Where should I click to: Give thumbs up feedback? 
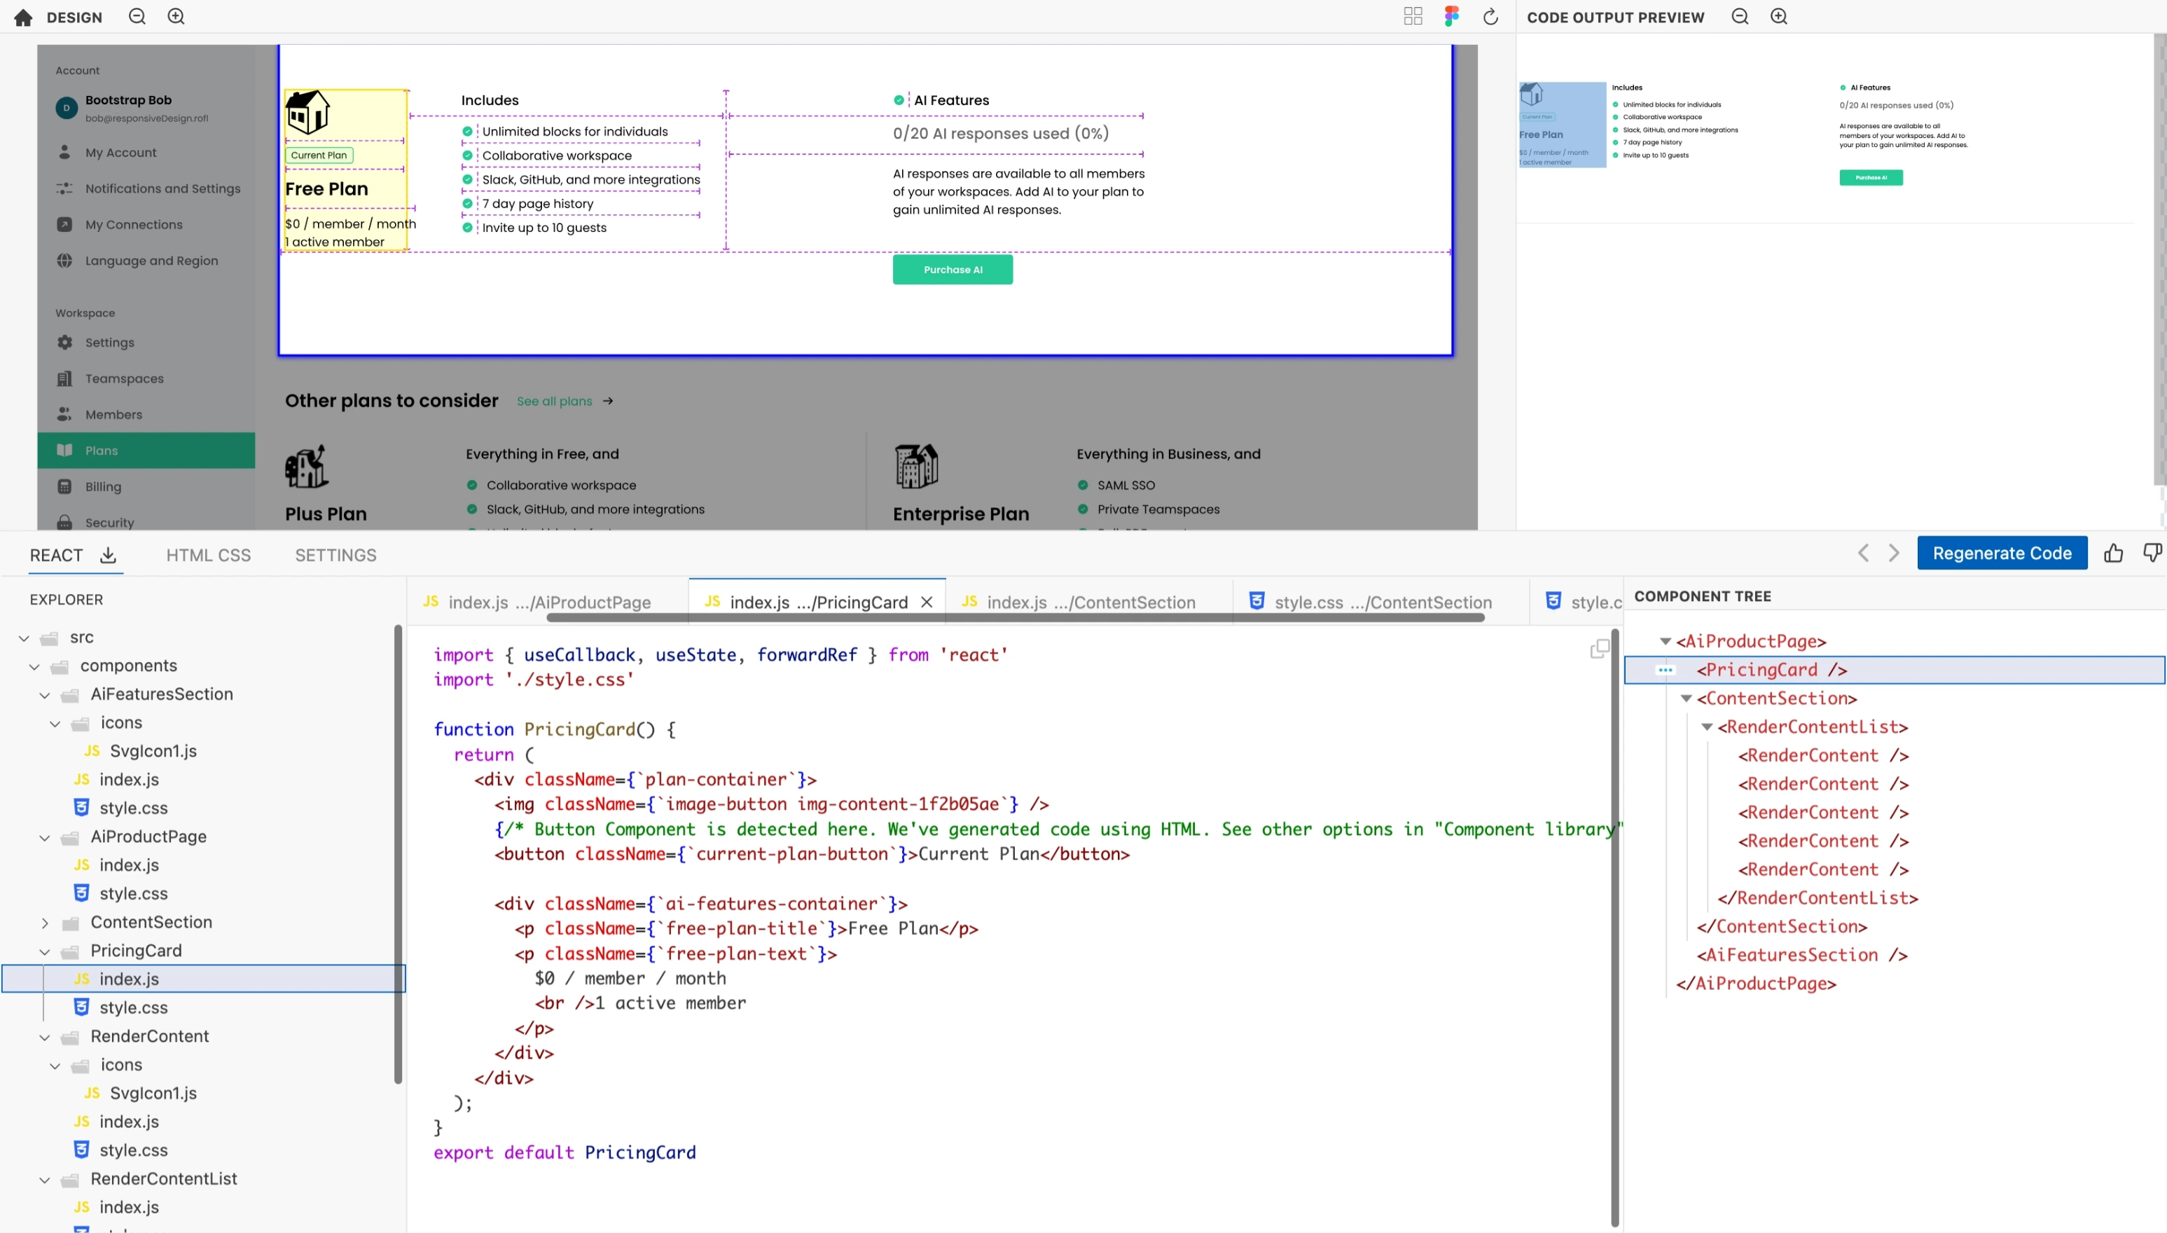(2114, 553)
